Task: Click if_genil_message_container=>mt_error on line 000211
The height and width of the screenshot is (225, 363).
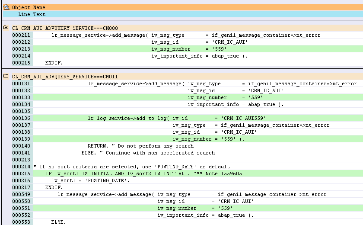Action: click(x=266, y=35)
